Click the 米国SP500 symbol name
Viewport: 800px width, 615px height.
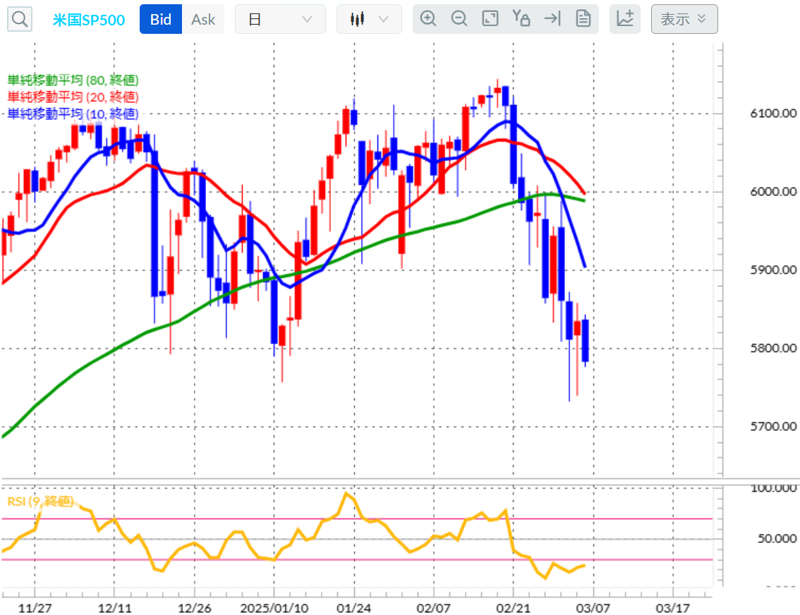click(x=89, y=20)
